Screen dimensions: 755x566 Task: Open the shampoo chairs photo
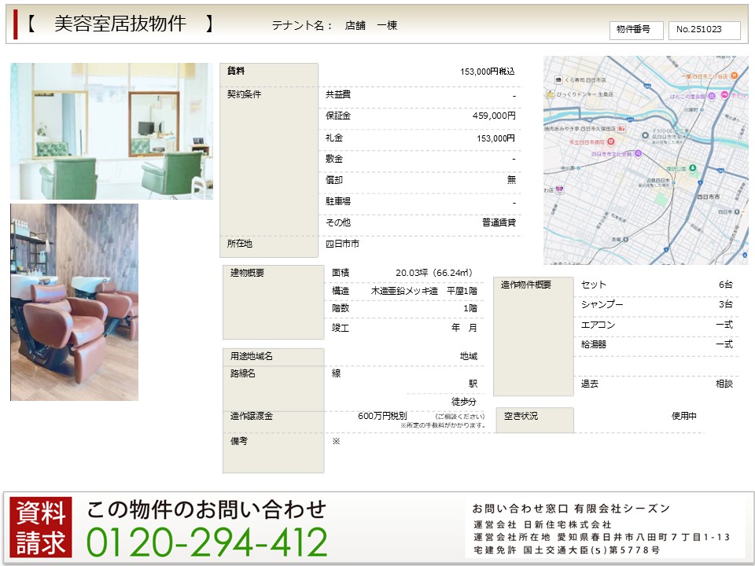coord(74,303)
